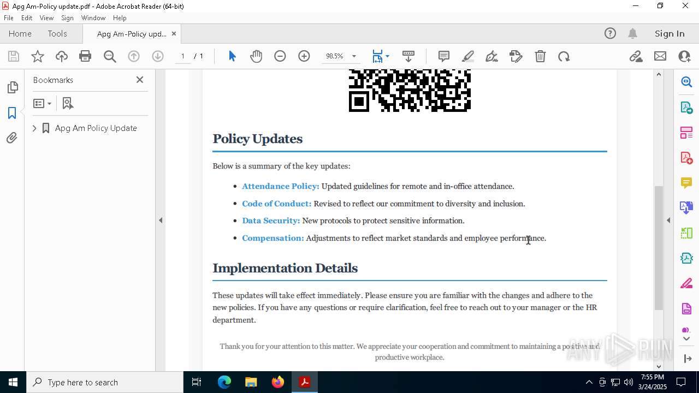Activate the Hand pan tool
The height and width of the screenshot is (393, 699).
pos(256,56)
